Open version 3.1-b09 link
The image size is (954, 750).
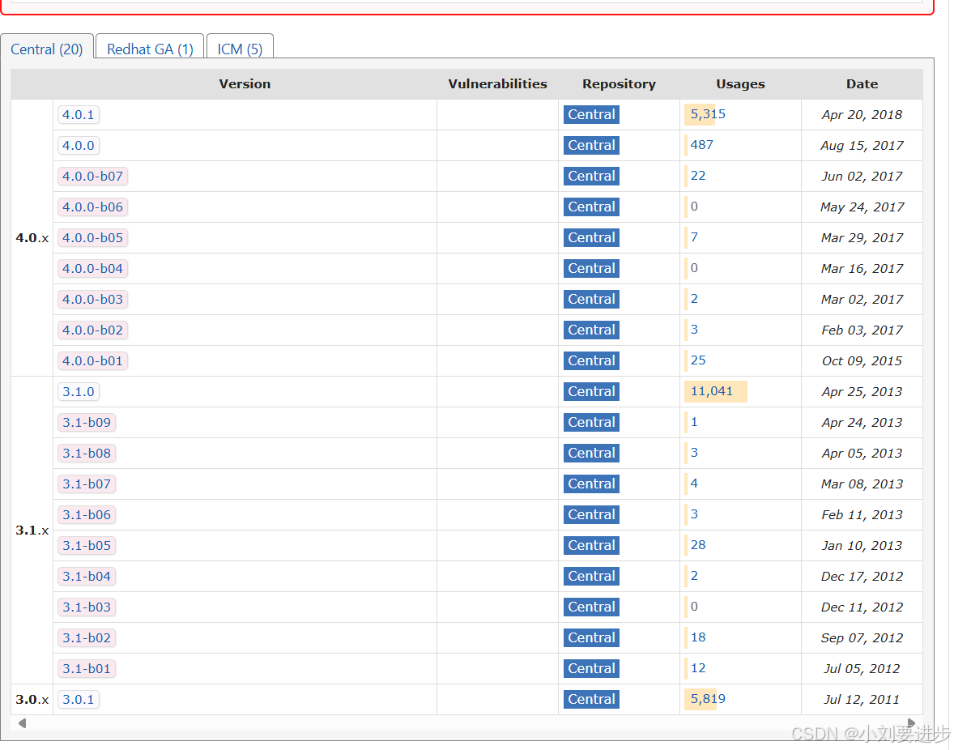(x=87, y=422)
